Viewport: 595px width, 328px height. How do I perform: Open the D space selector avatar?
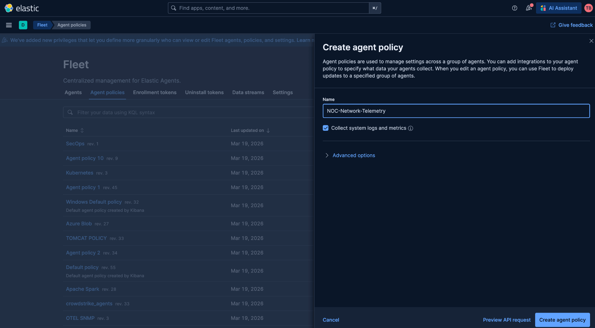pyautogui.click(x=23, y=25)
